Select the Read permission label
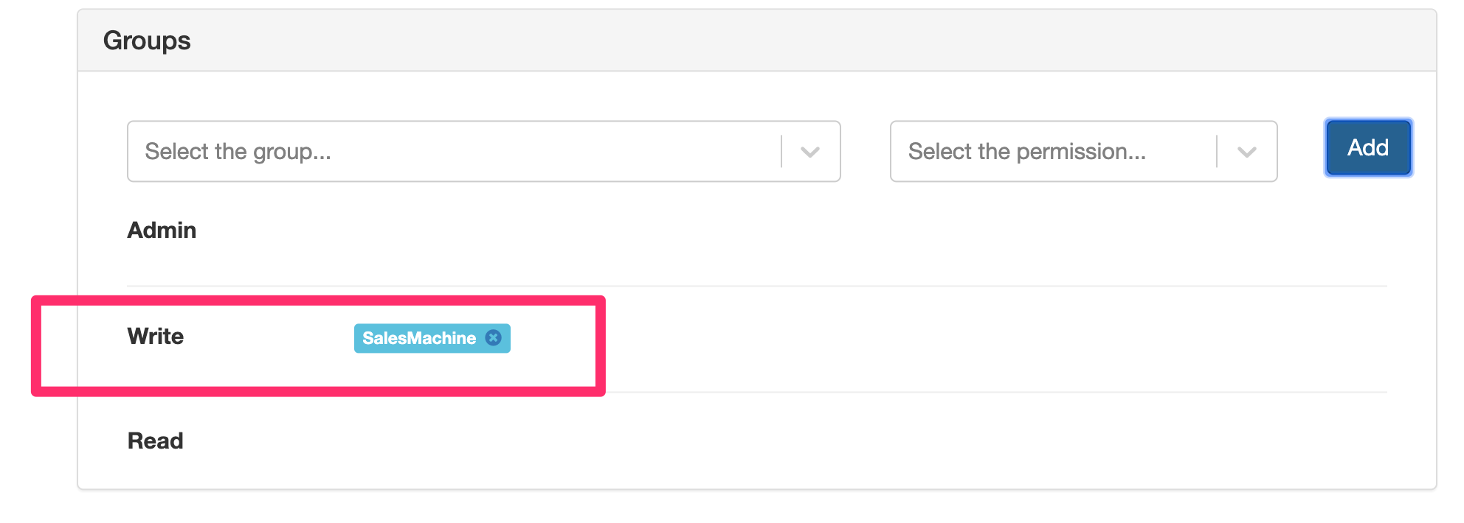 (x=155, y=441)
